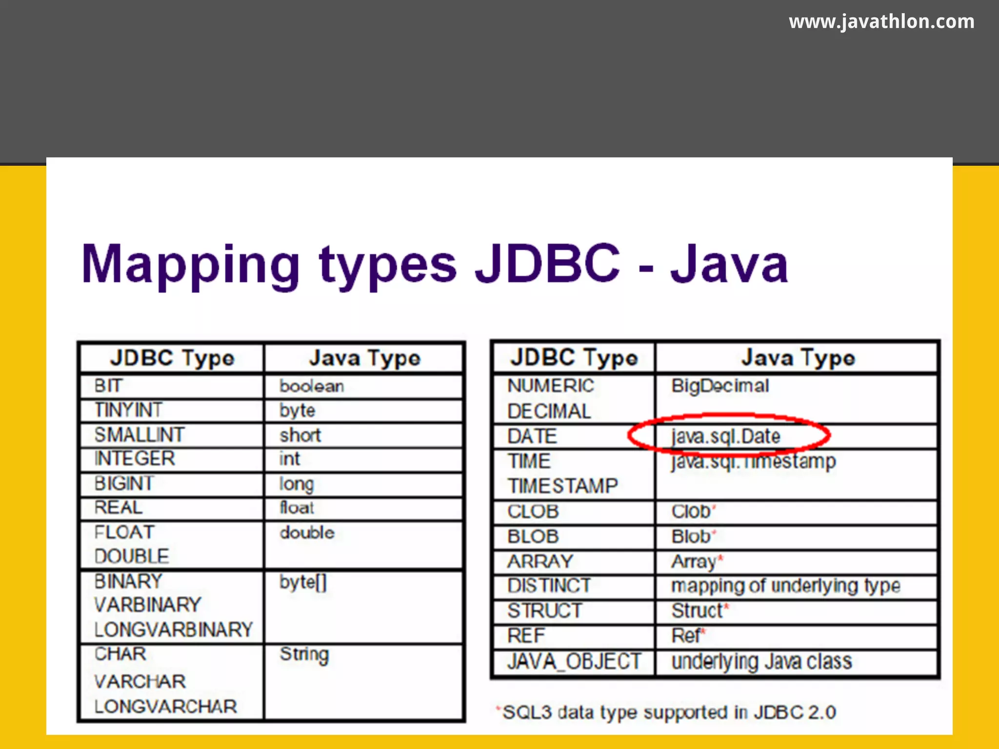Viewport: 999px width, 749px height.
Task: Click the www.javathlon.com link
Action: (881, 21)
